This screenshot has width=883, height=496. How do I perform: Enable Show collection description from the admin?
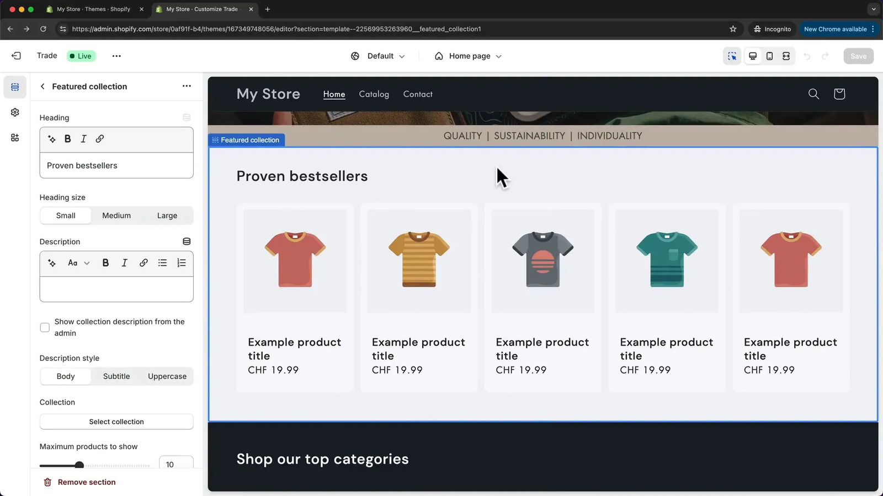tap(45, 327)
